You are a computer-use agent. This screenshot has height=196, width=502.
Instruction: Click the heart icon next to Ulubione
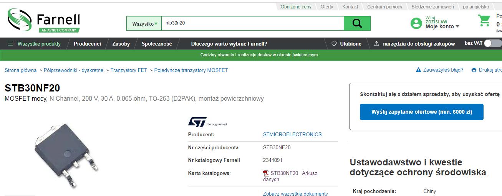(x=334, y=44)
